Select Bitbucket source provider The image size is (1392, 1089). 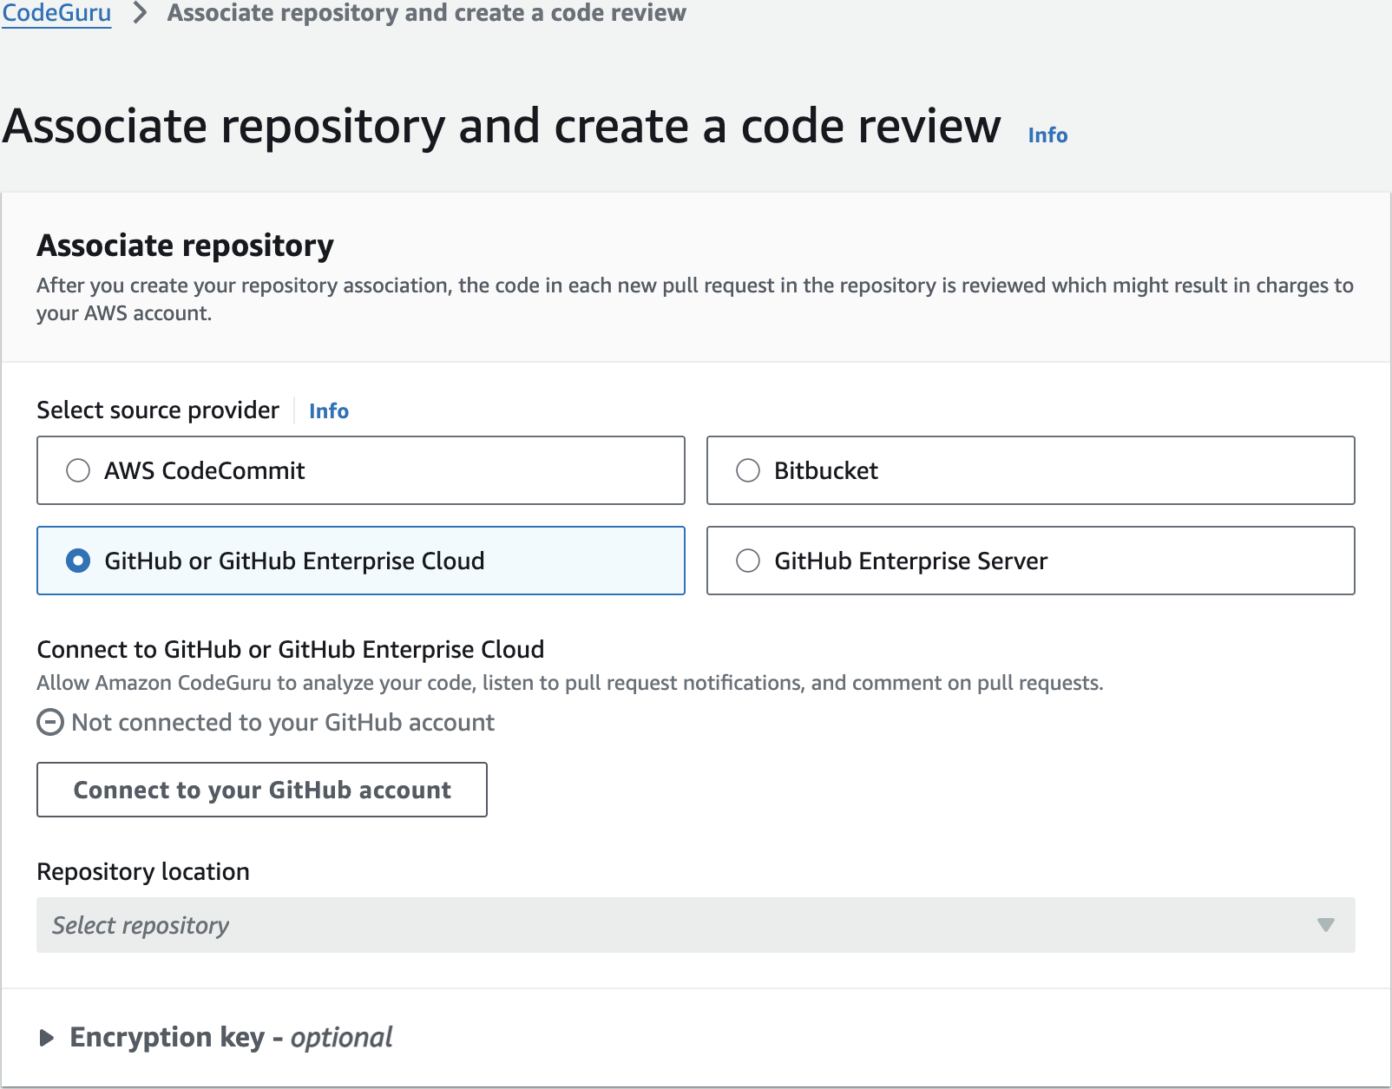click(x=1031, y=470)
